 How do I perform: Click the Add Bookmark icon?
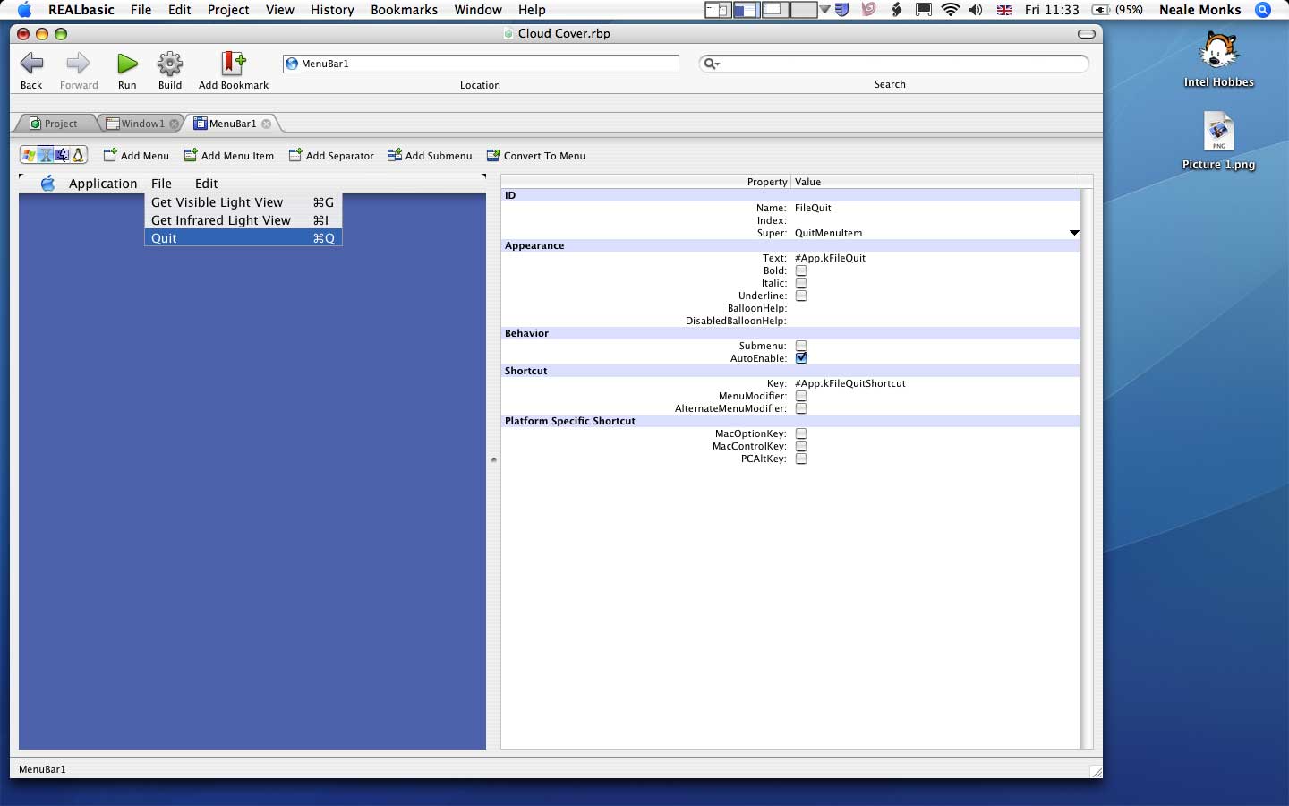pos(233,64)
